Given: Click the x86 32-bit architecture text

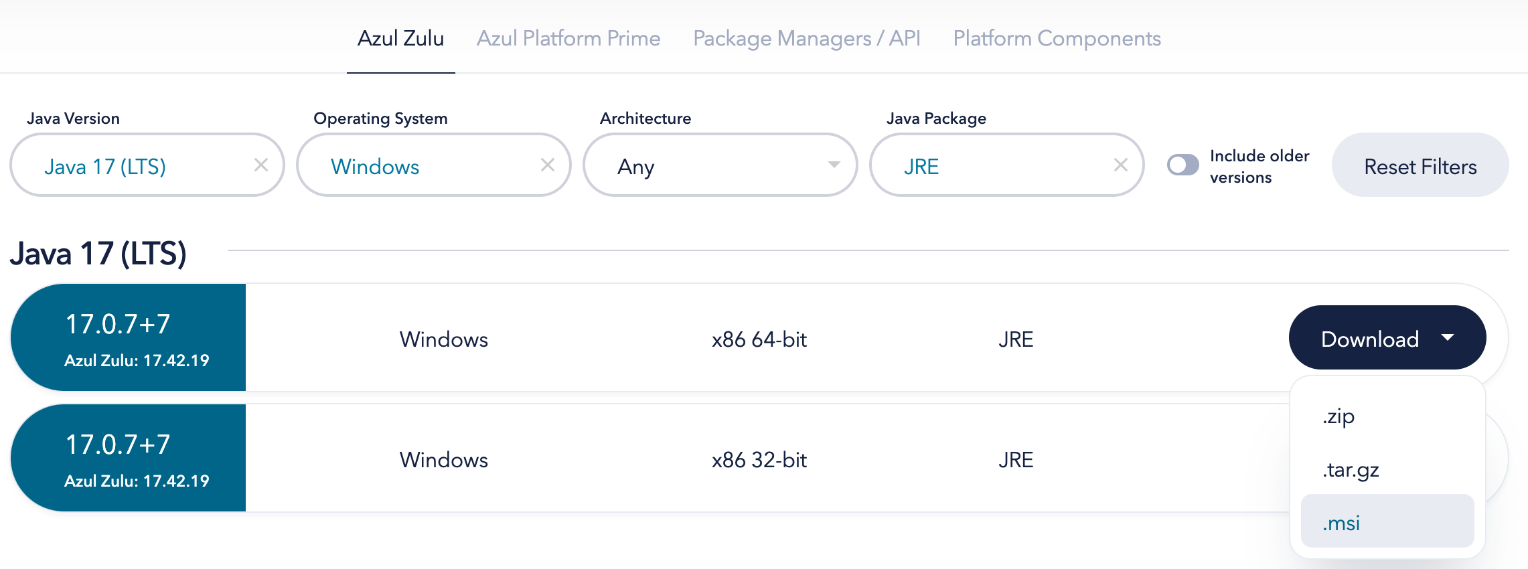Looking at the screenshot, I should 759,460.
